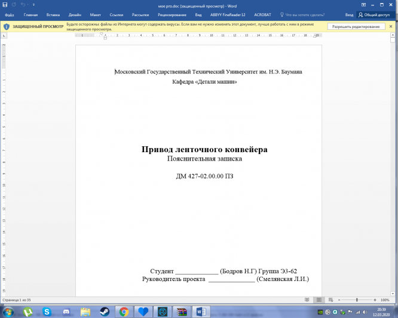Click the Save icon in quick access toolbar
Screen dimensions: 398x318
(5, 5)
